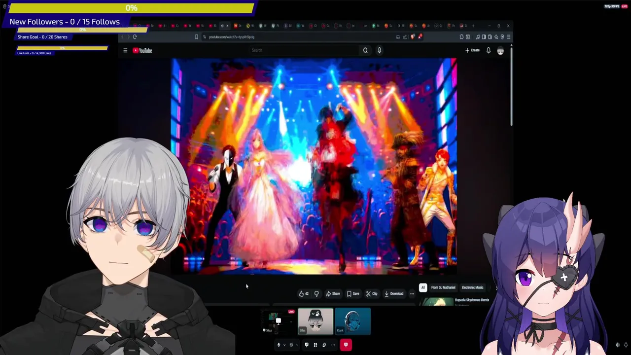Select the Electronic Music chip
631x355 pixels.
pos(472,287)
